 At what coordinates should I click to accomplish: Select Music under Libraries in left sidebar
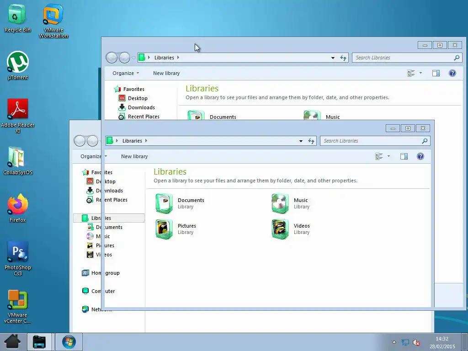tap(99, 236)
